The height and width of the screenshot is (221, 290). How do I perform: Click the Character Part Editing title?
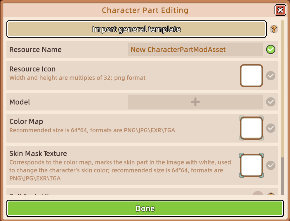(145, 10)
